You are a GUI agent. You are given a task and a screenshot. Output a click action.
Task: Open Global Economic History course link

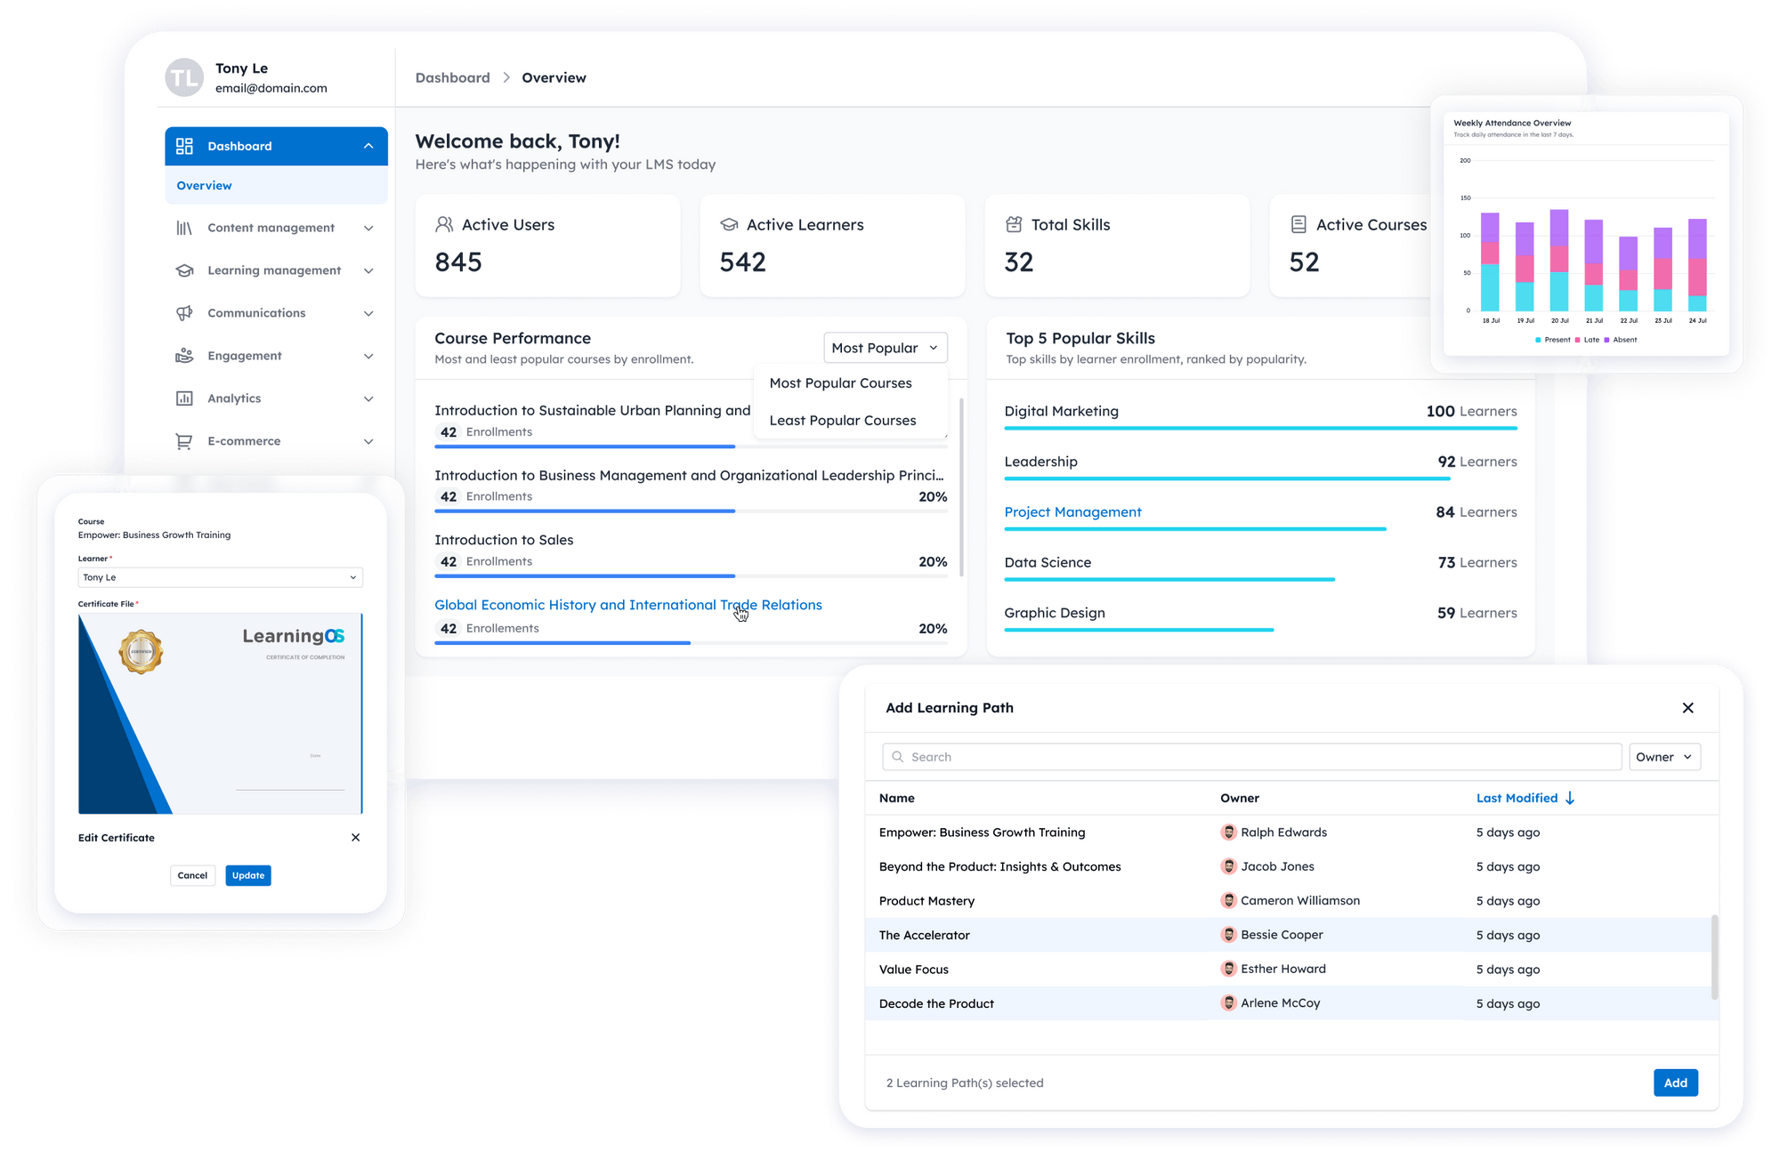(627, 605)
